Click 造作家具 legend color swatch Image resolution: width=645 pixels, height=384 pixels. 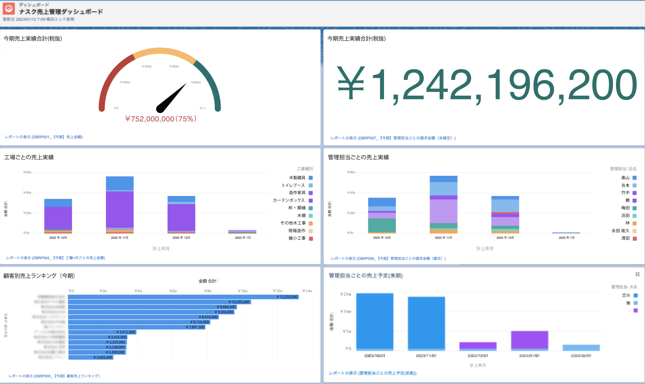pyautogui.click(x=311, y=193)
